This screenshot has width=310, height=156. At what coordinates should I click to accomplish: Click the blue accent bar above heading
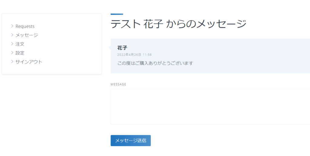click(117, 14)
